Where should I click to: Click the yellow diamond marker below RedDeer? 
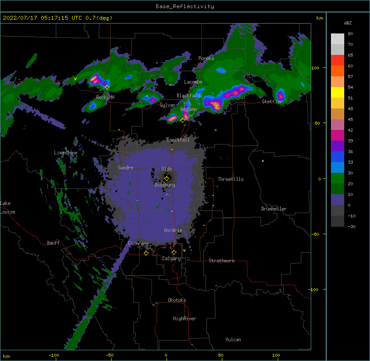click(182, 120)
